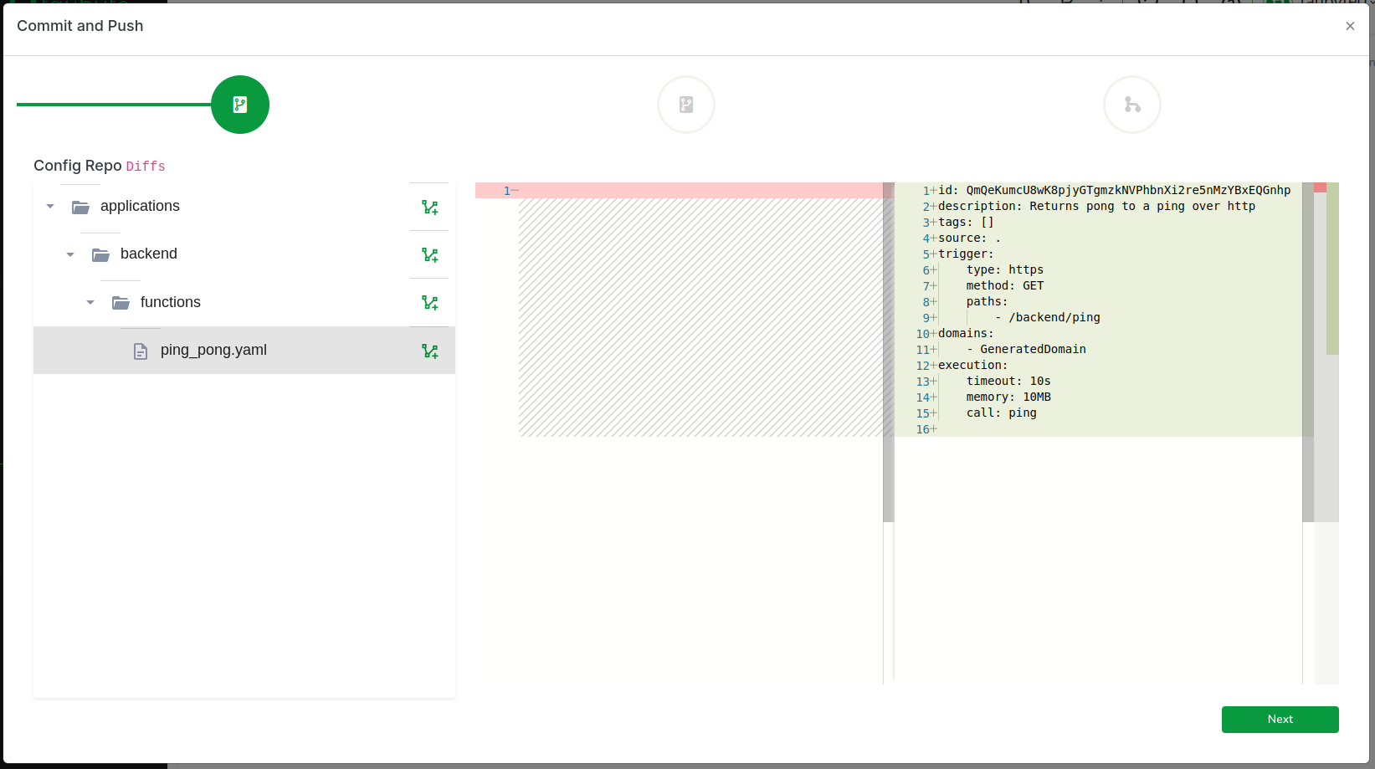
Task: Click the ping_pong.yaml file icon
Action: tap(141, 351)
